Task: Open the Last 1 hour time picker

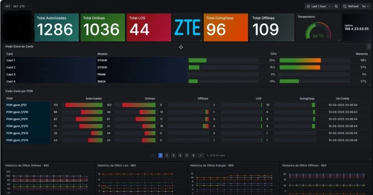Action: (319, 7)
